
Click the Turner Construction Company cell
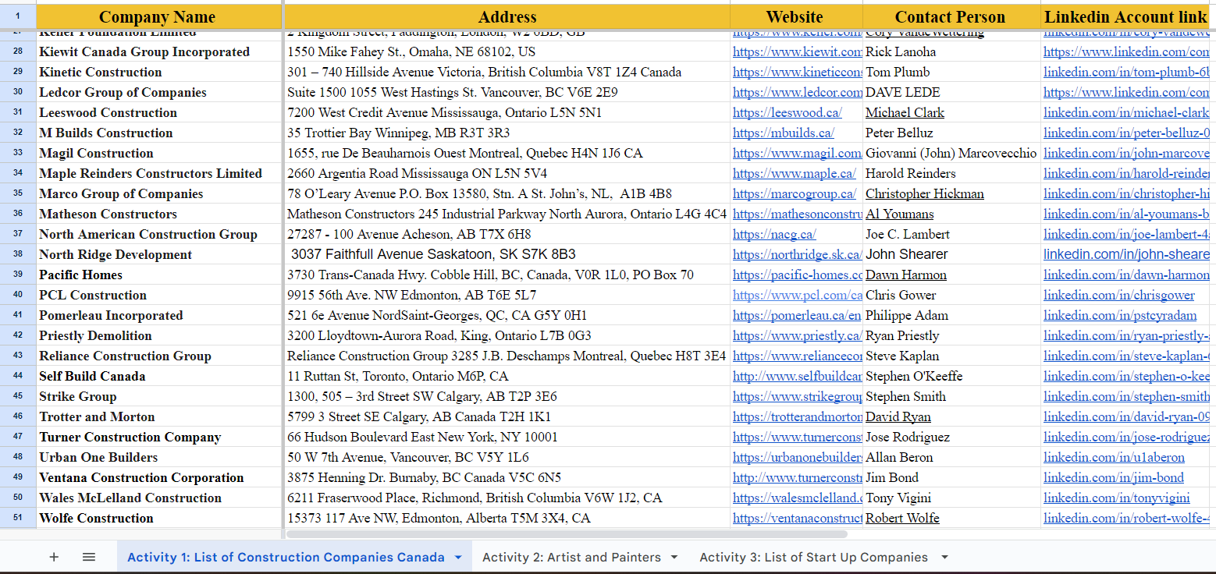pyautogui.click(x=158, y=438)
